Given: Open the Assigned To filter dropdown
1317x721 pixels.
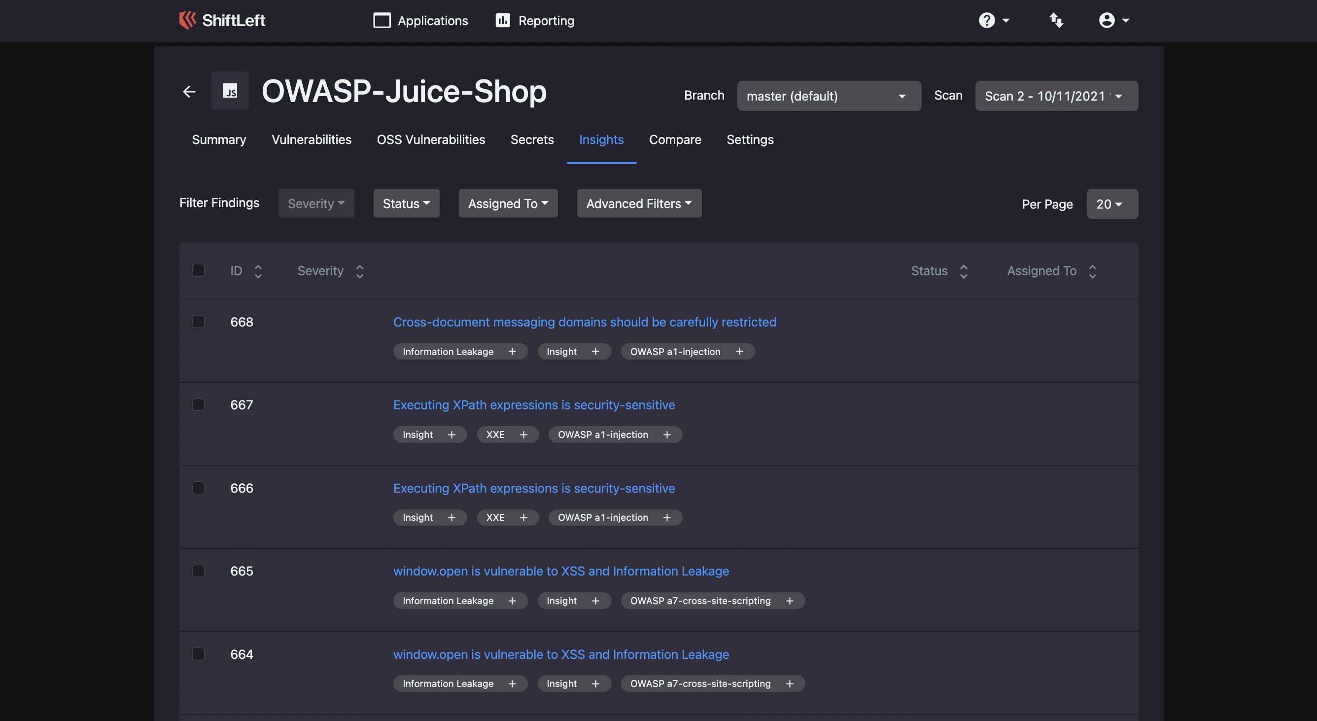Looking at the screenshot, I should click(x=508, y=204).
